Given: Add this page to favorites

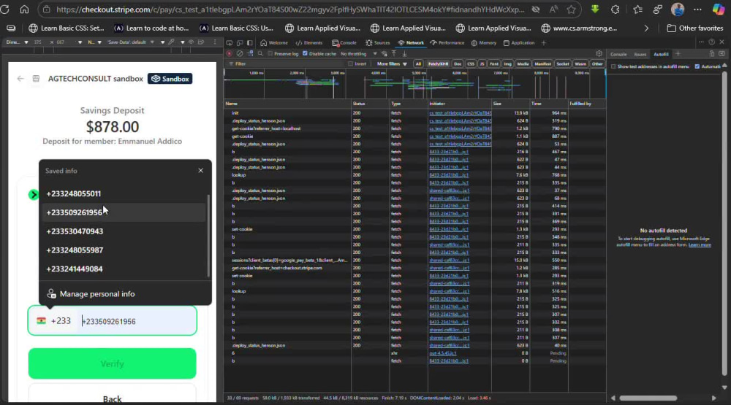Looking at the screenshot, I should 571,9.
